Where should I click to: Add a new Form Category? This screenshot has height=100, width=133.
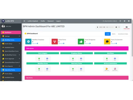pos(39,59)
